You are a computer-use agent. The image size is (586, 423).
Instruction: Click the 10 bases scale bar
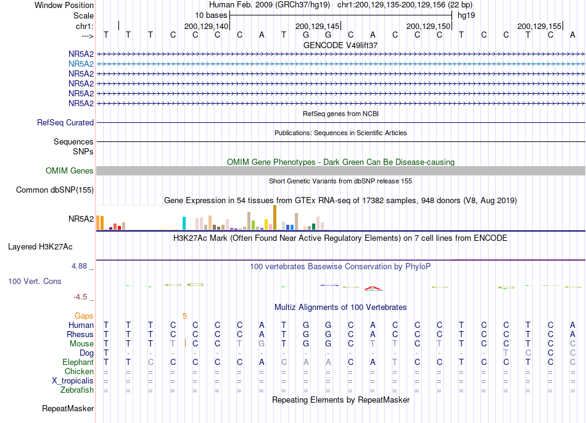[x=341, y=15]
